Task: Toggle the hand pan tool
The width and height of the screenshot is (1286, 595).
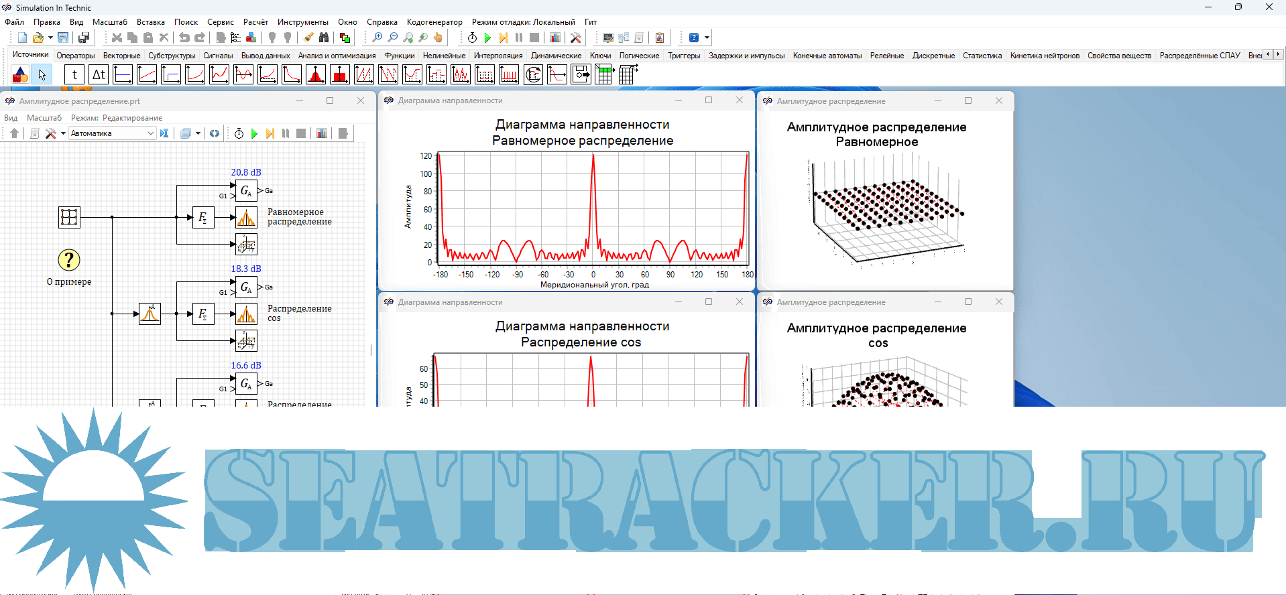Action: coord(439,38)
